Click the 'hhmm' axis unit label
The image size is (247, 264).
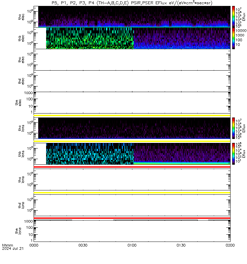(x=7, y=245)
